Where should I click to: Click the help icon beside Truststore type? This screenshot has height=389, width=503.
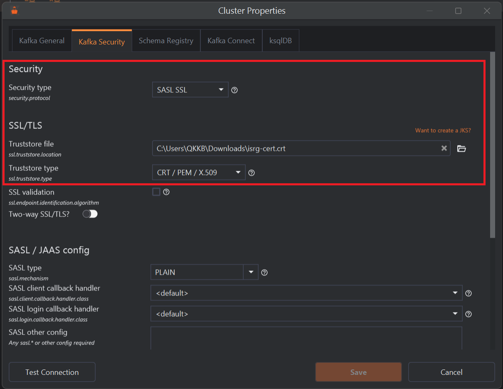[x=251, y=172]
